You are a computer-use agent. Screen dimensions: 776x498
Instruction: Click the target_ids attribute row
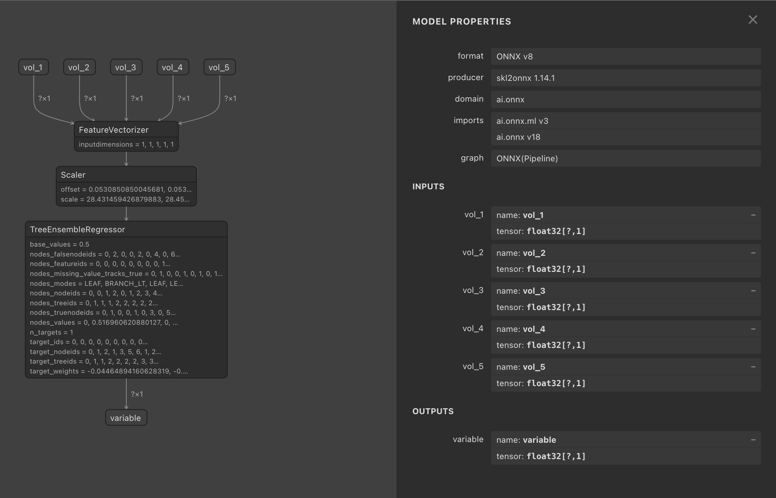(x=88, y=342)
